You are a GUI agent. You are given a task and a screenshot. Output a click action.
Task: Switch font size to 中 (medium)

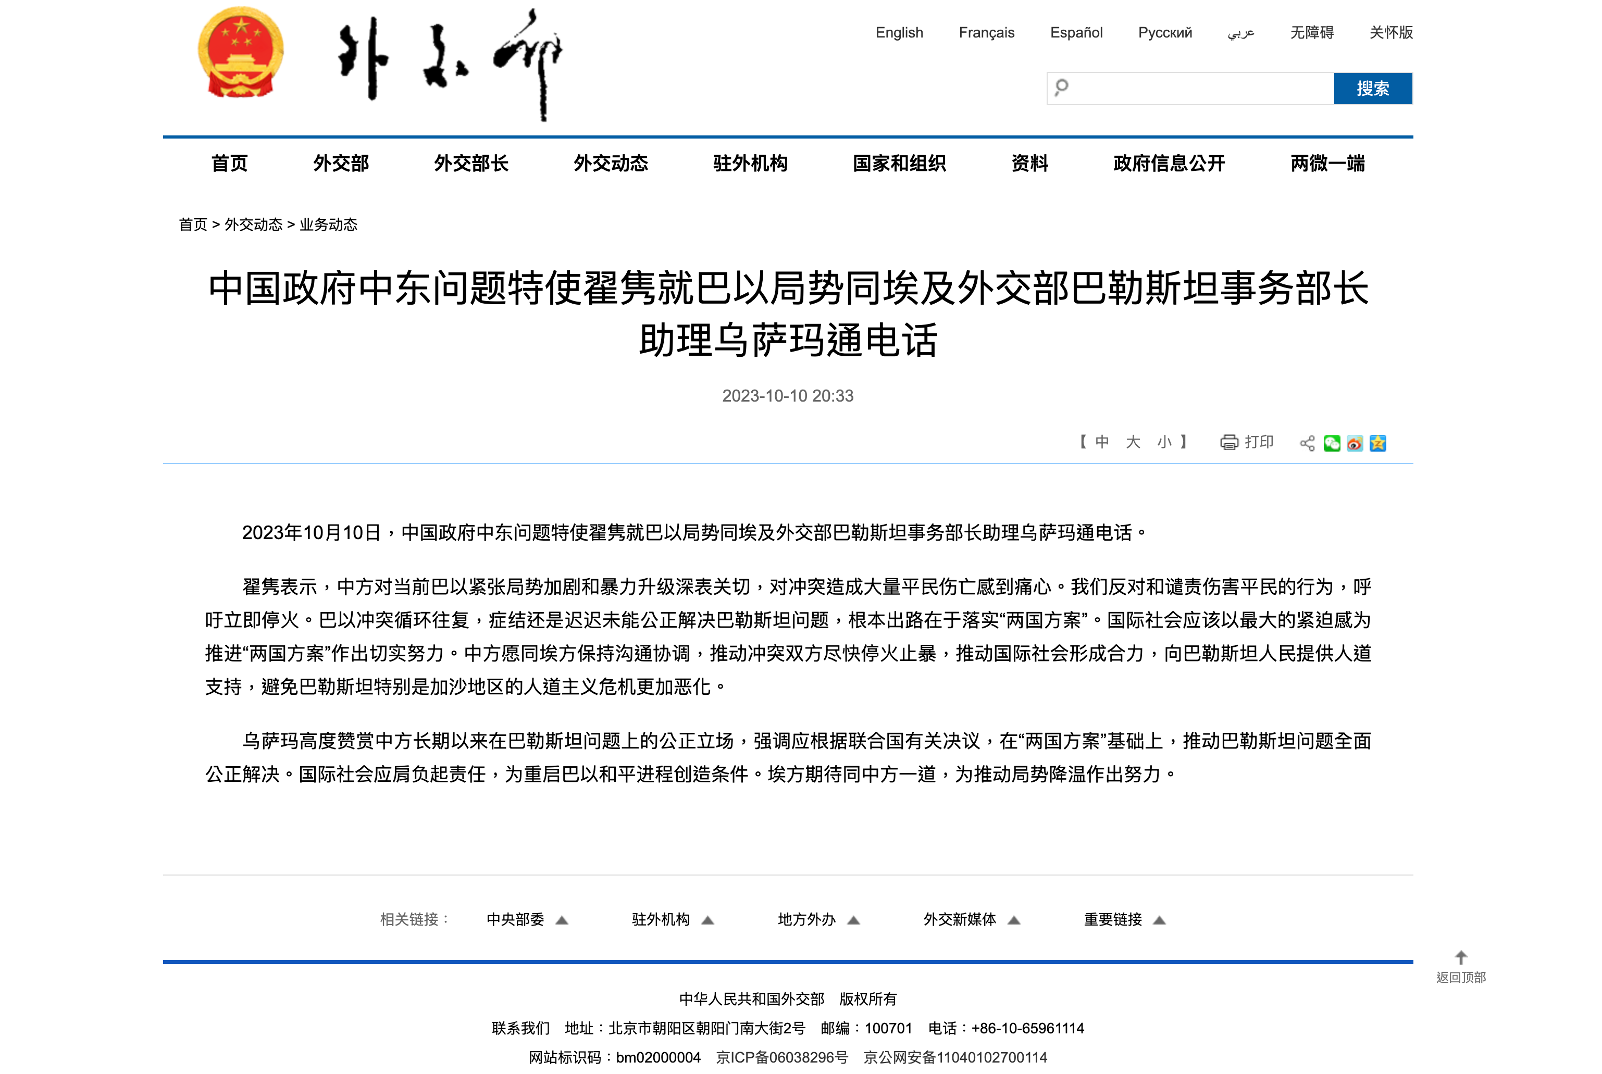point(1102,443)
